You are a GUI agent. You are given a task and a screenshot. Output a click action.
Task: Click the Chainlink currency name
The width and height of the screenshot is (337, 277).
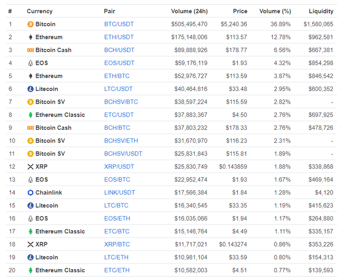tap(49, 192)
